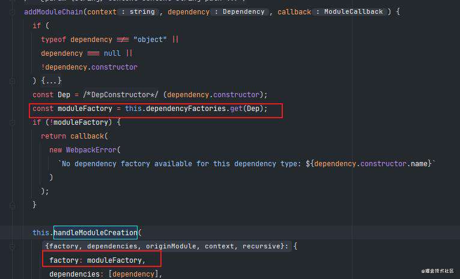
Task: Click the !dependency.constructor expression
Action: (x=89, y=67)
